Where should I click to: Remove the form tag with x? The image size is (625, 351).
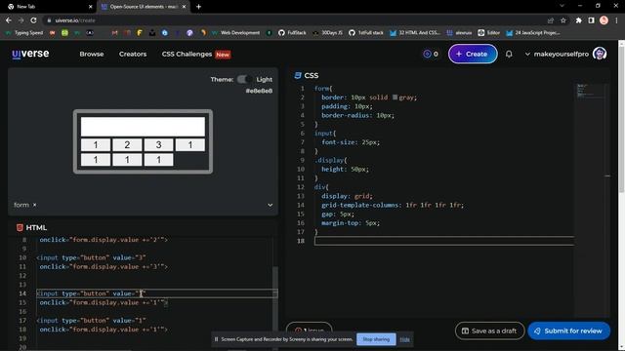(35, 205)
